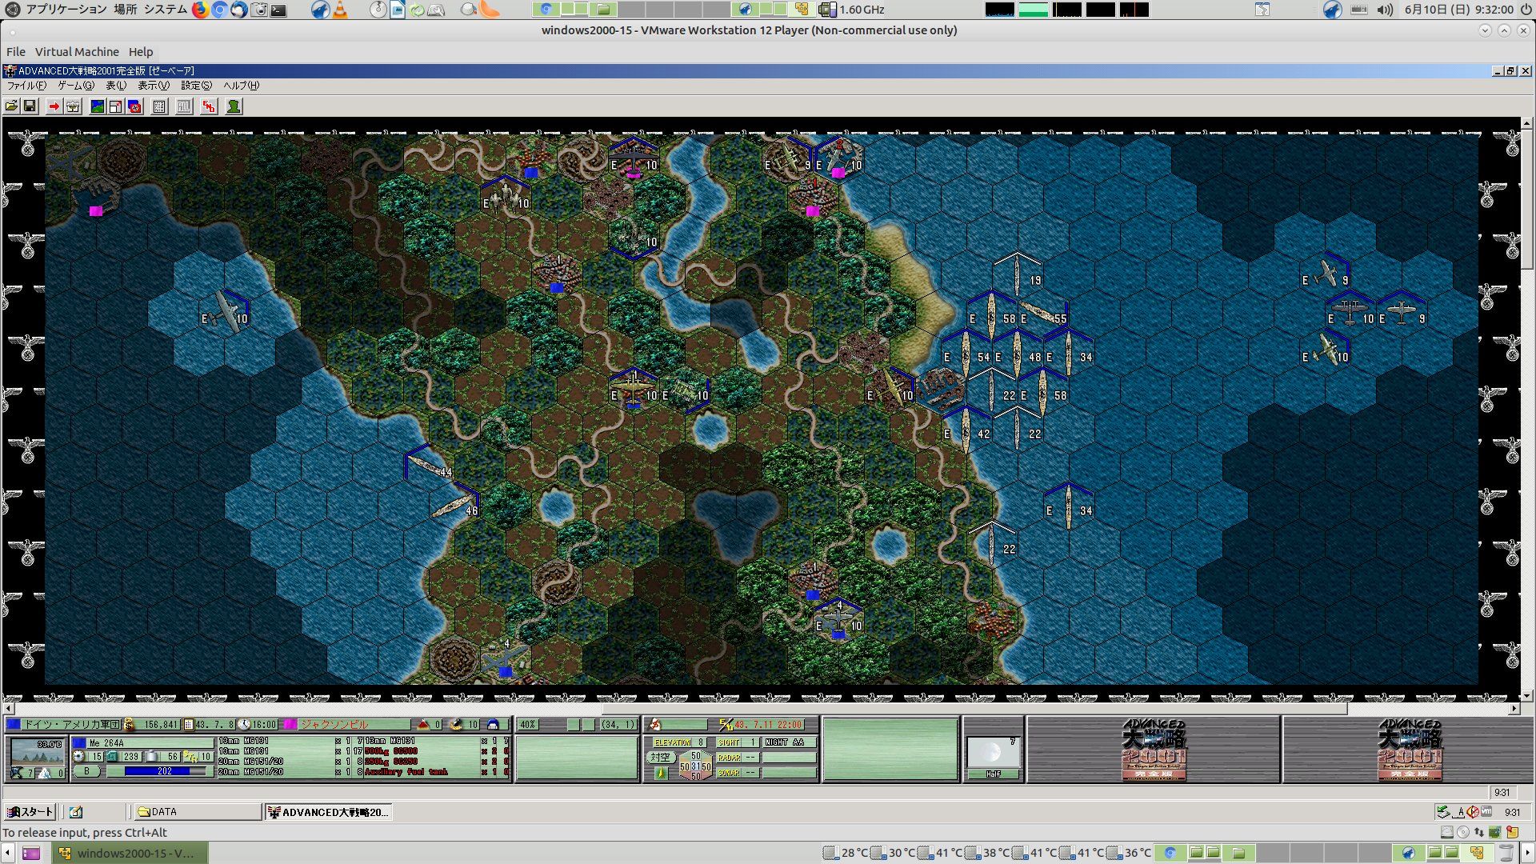Click the red END turn icon
The image size is (1536, 864).
pos(209,106)
